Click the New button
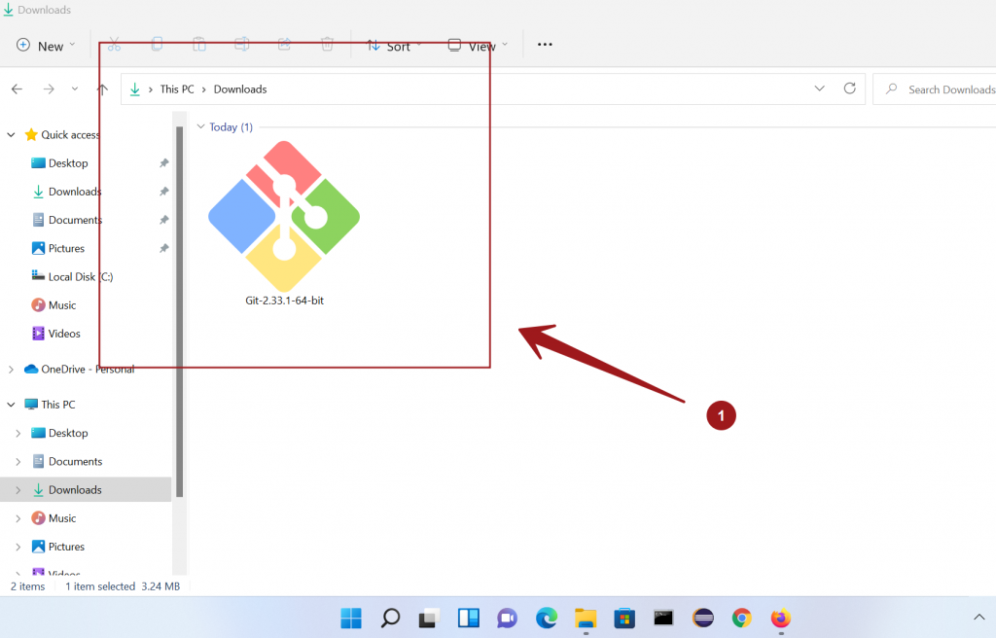This screenshot has height=638, width=996. pyautogui.click(x=44, y=45)
